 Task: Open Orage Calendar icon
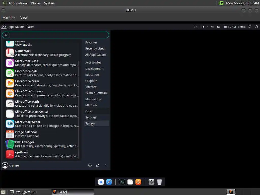(10, 134)
